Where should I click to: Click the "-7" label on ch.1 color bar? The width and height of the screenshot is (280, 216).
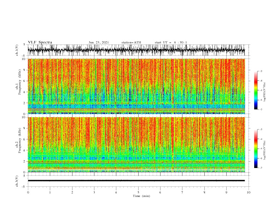click(261, 109)
